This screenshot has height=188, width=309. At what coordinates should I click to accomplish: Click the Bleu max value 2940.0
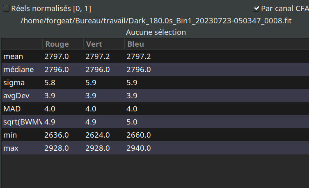click(x=139, y=148)
